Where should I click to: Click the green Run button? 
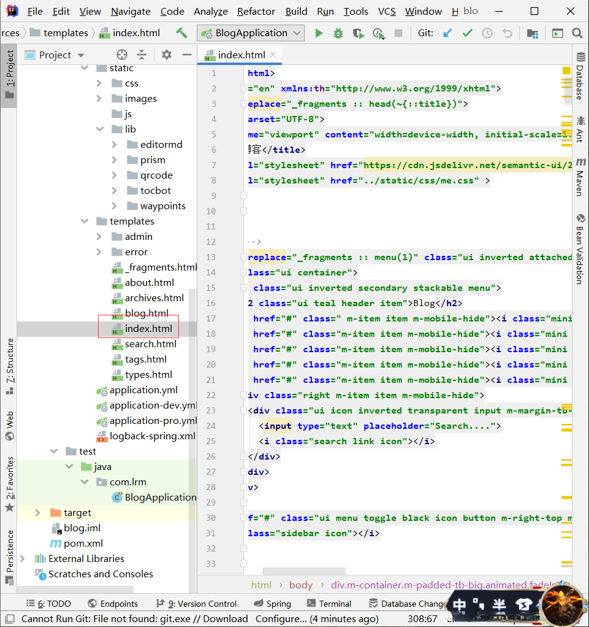[319, 33]
